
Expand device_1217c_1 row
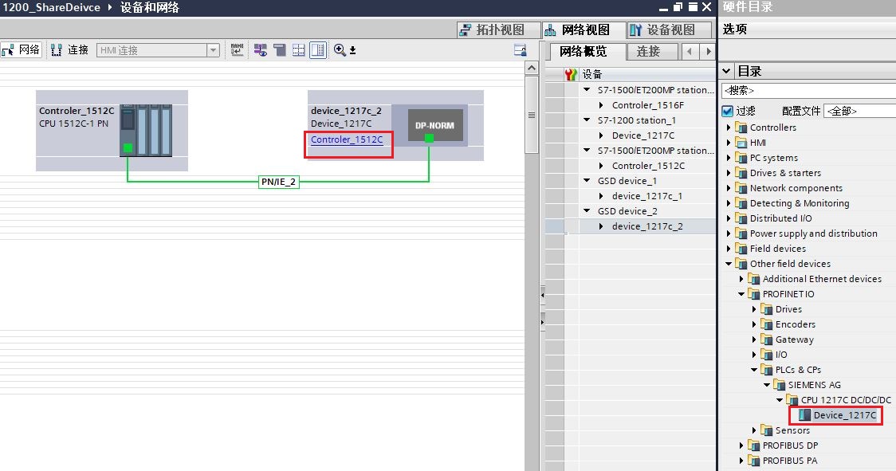point(601,196)
